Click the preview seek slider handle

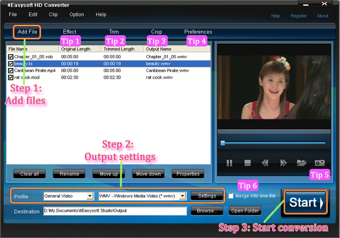pyautogui.click(x=223, y=143)
